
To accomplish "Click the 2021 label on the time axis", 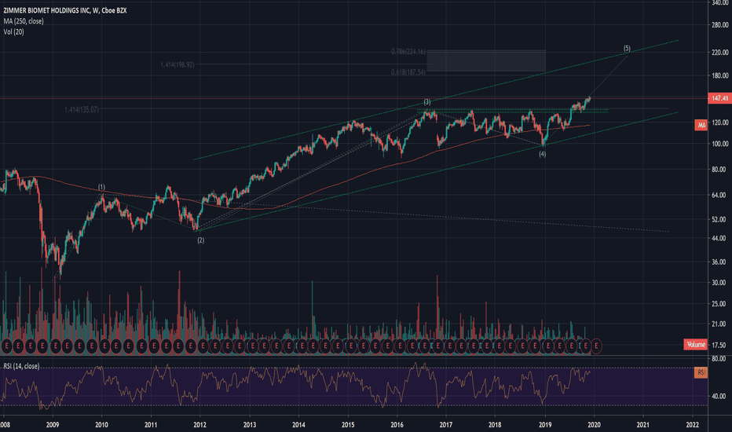I will click(643, 424).
